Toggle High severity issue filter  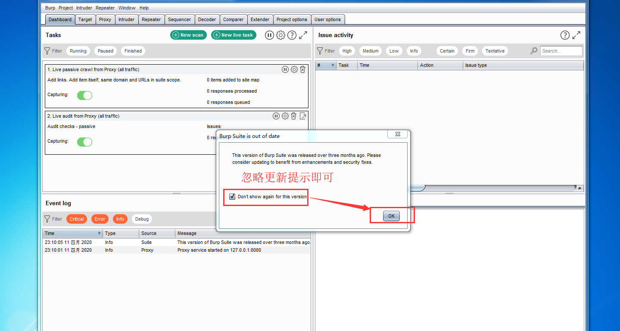coord(347,51)
